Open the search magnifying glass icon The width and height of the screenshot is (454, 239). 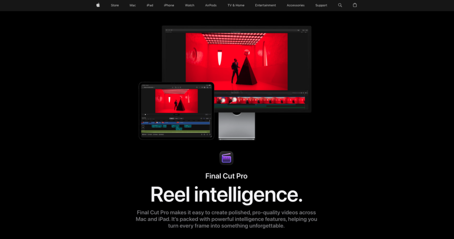(x=340, y=5)
